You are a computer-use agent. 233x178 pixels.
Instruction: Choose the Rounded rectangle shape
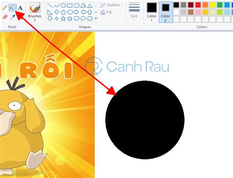[x=76, y=6]
